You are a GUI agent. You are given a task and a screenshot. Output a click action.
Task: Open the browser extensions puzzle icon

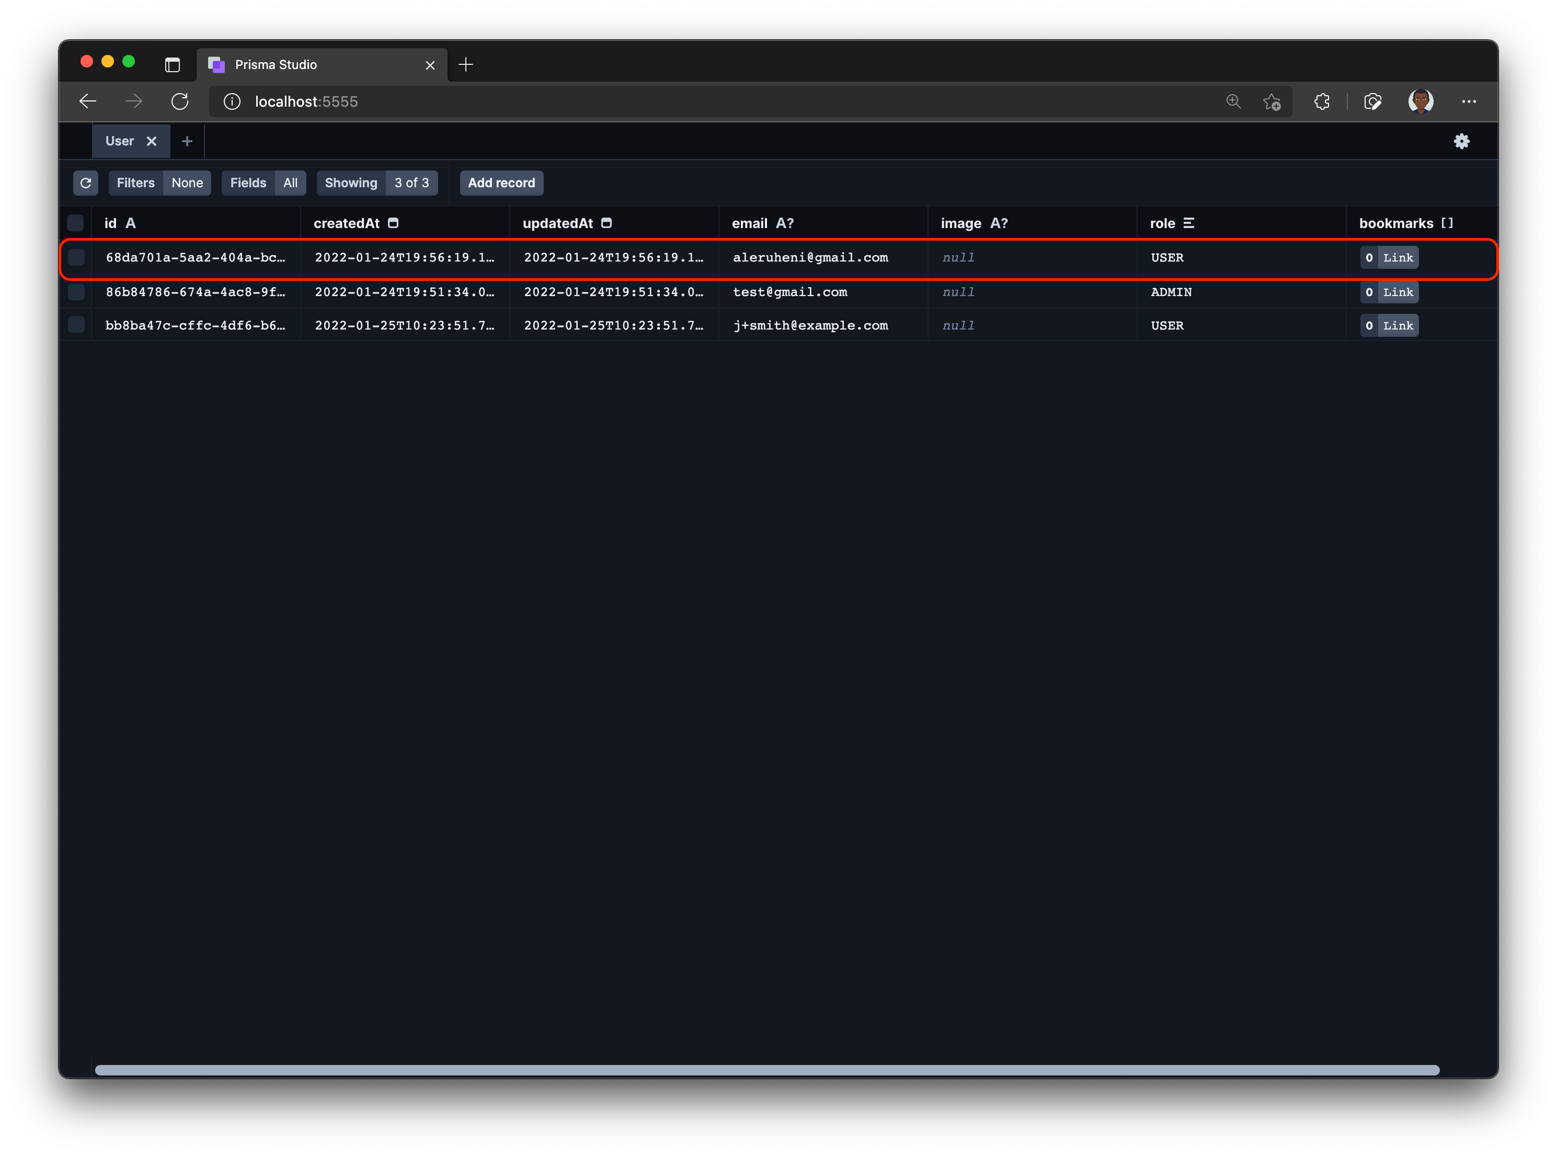click(x=1321, y=101)
